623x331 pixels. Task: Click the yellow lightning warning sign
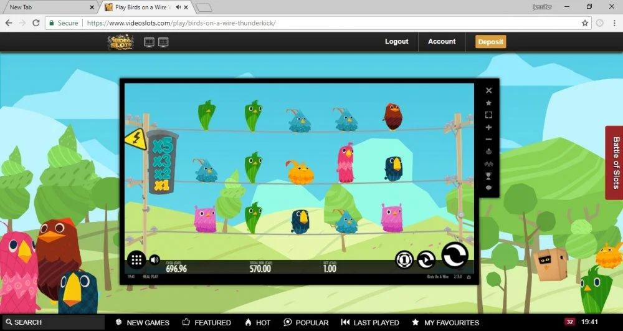click(x=135, y=139)
